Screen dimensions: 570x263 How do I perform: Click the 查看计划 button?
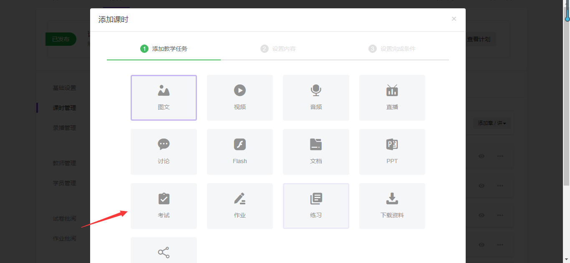pyautogui.click(x=478, y=39)
